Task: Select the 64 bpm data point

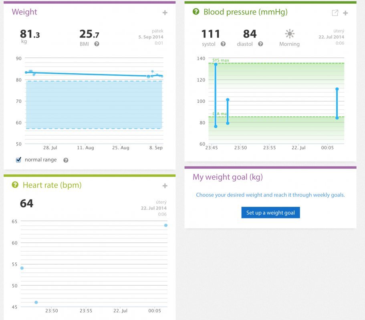Action: [165, 225]
